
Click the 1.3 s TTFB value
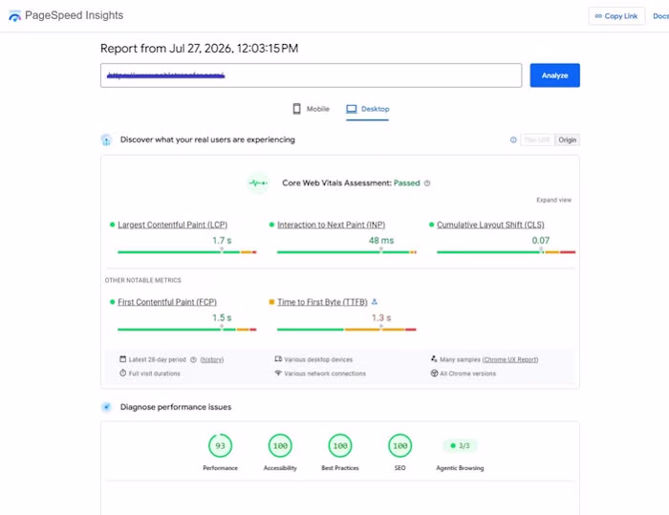(x=381, y=318)
